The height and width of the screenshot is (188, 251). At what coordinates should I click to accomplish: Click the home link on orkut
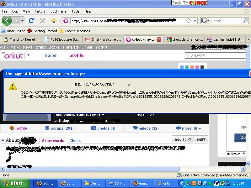point(51,55)
